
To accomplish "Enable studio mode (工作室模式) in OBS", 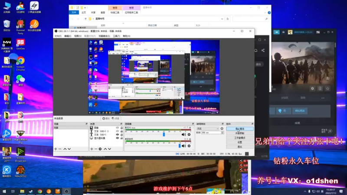I will pyautogui.click(x=240, y=138).
